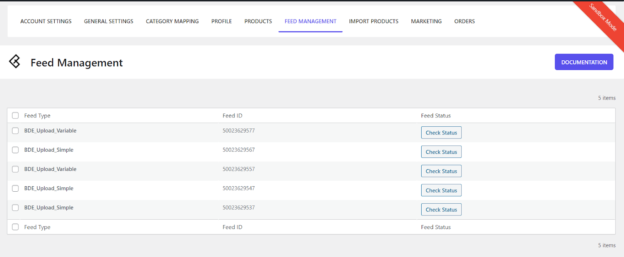Go to the Marketing tab

click(x=426, y=21)
